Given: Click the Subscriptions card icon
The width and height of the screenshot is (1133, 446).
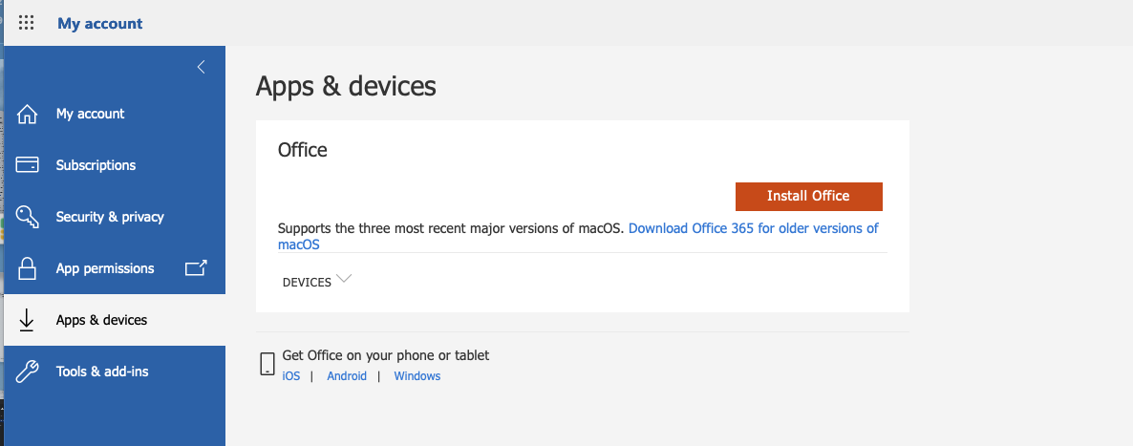Looking at the screenshot, I should coord(28,165).
